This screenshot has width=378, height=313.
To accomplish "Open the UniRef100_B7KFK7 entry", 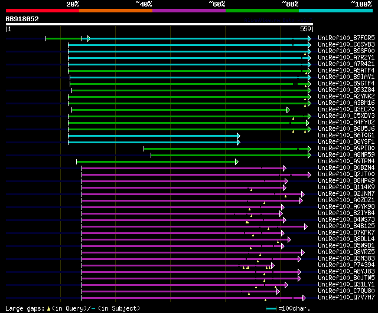I will coord(346,233).
